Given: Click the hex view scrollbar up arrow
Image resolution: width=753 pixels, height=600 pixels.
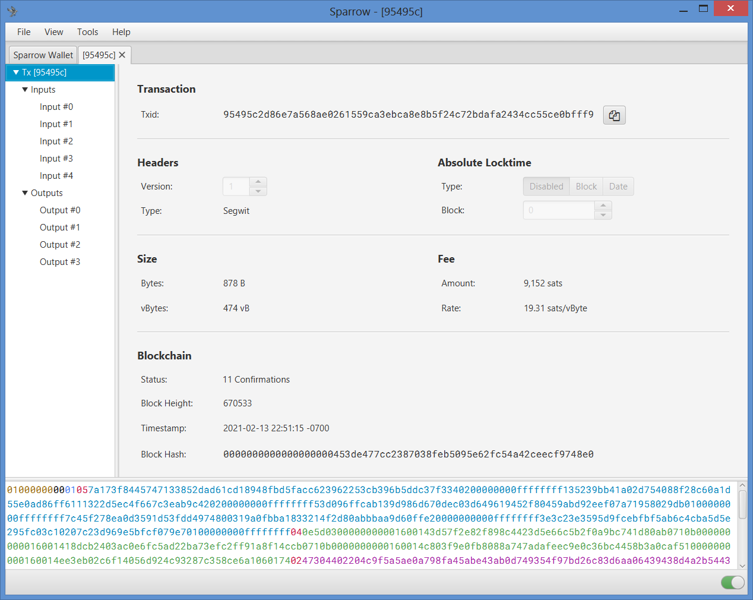Looking at the screenshot, I should click(x=742, y=486).
